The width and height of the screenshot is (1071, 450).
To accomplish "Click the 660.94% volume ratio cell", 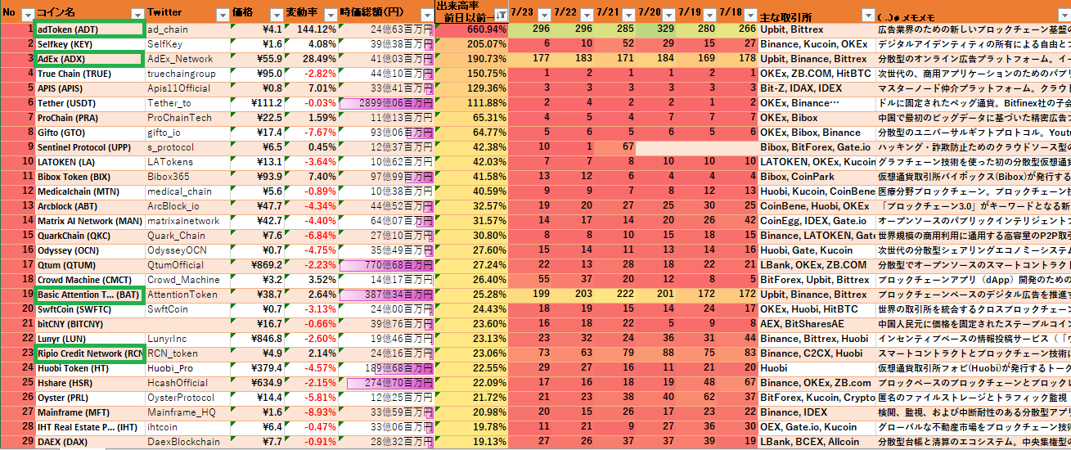I will [472, 29].
